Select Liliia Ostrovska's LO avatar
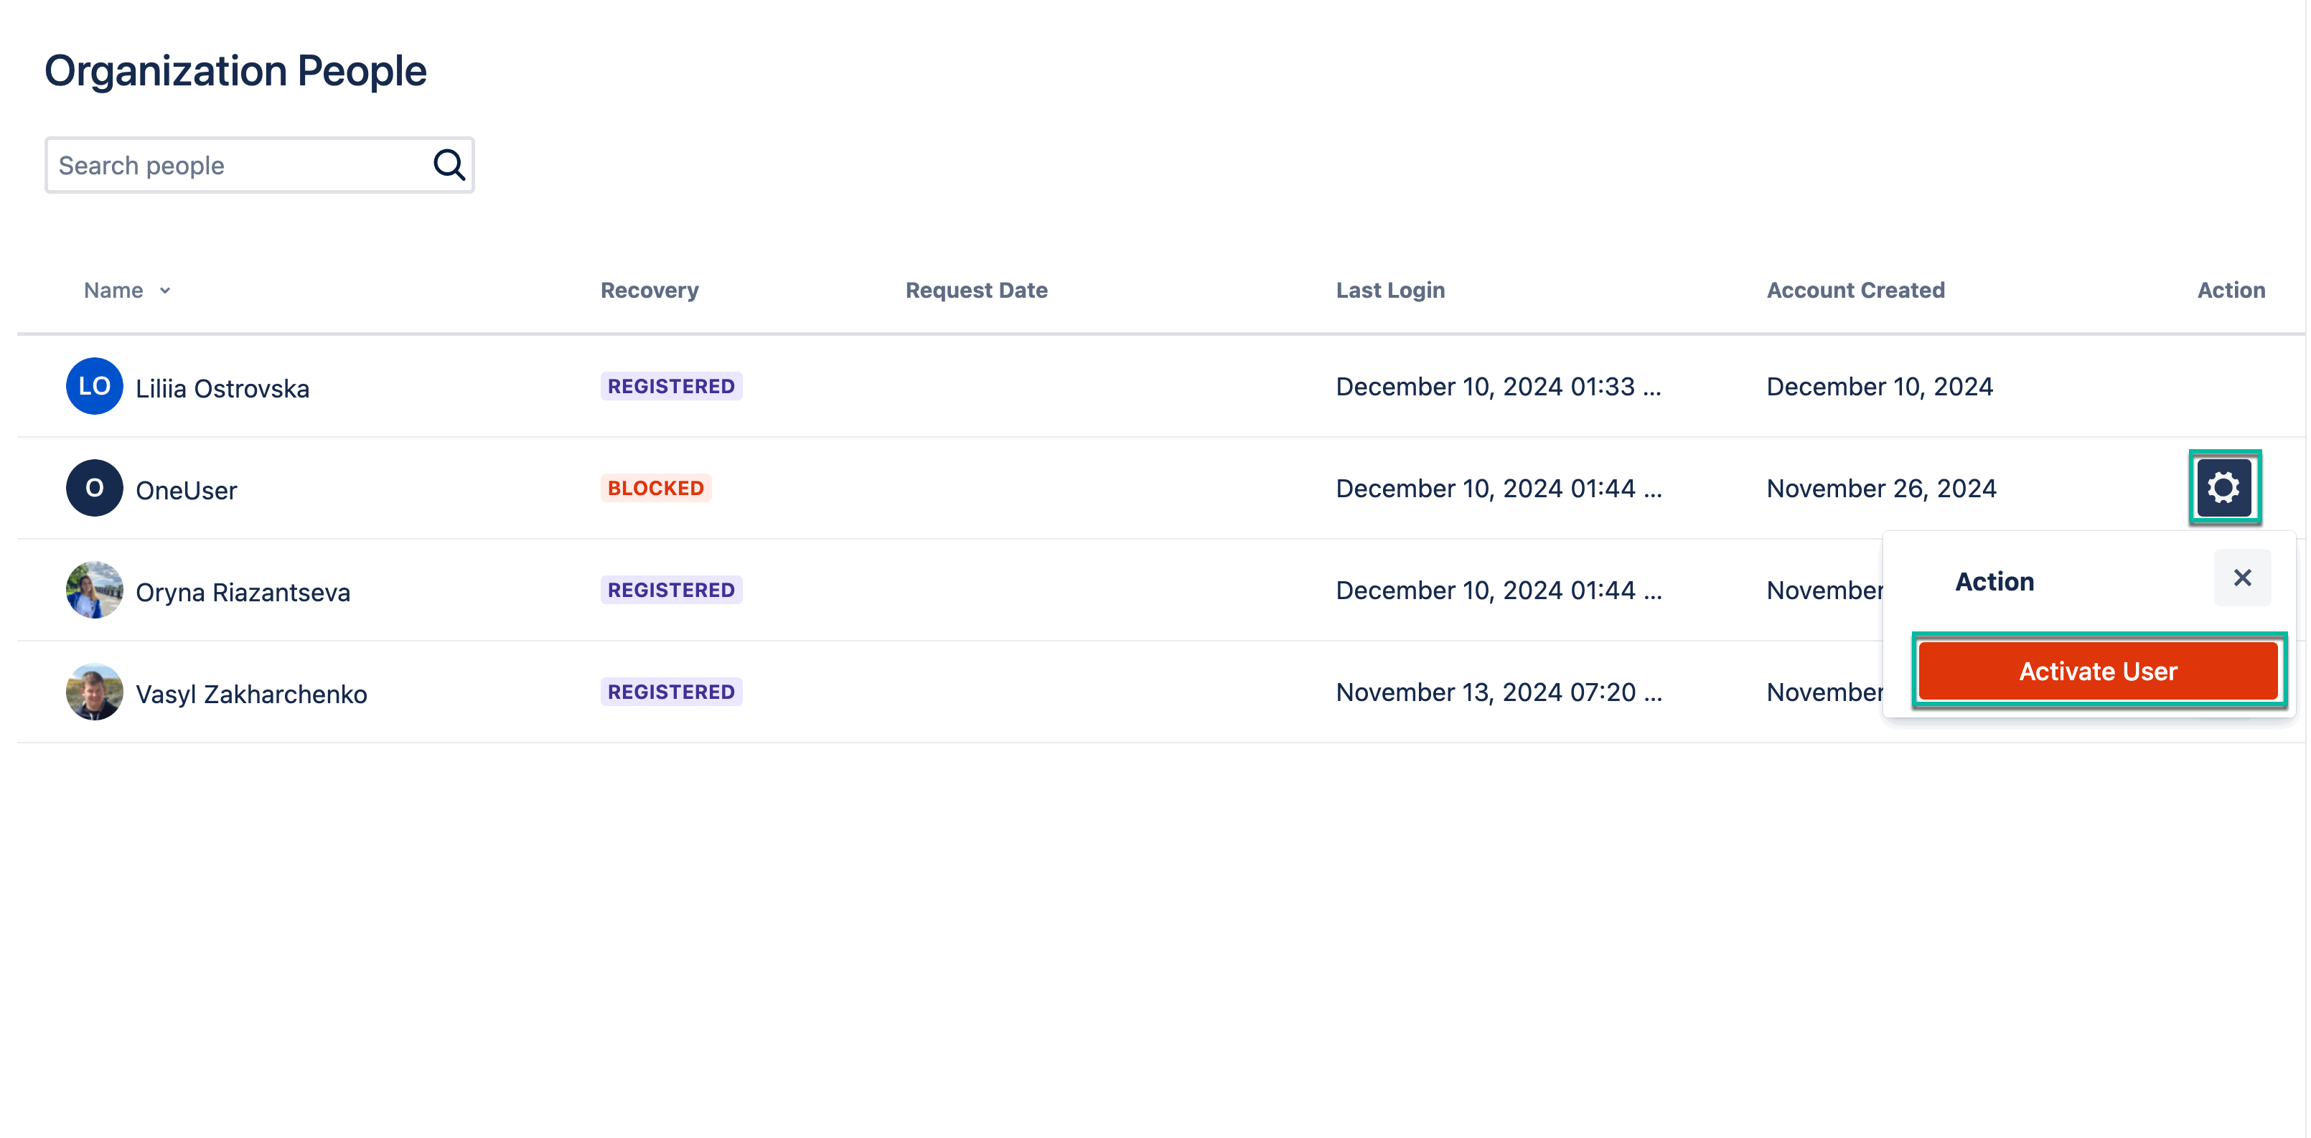Viewport: 2311px width, 1138px height. tap(93, 385)
